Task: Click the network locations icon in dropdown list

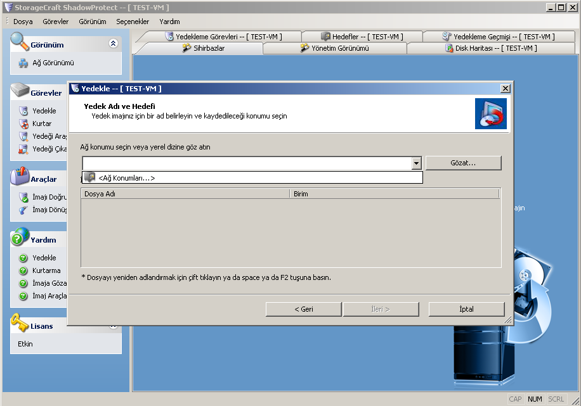Action: point(89,177)
